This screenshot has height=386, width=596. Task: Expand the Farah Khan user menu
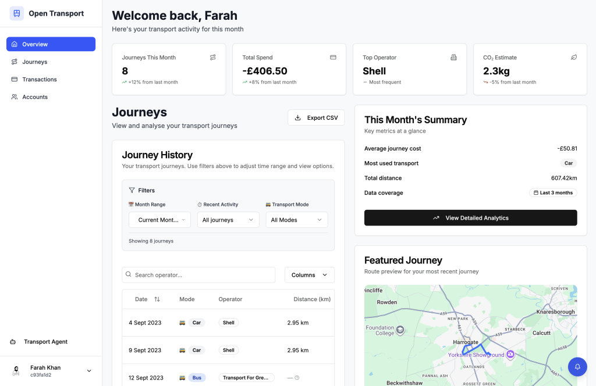point(89,371)
